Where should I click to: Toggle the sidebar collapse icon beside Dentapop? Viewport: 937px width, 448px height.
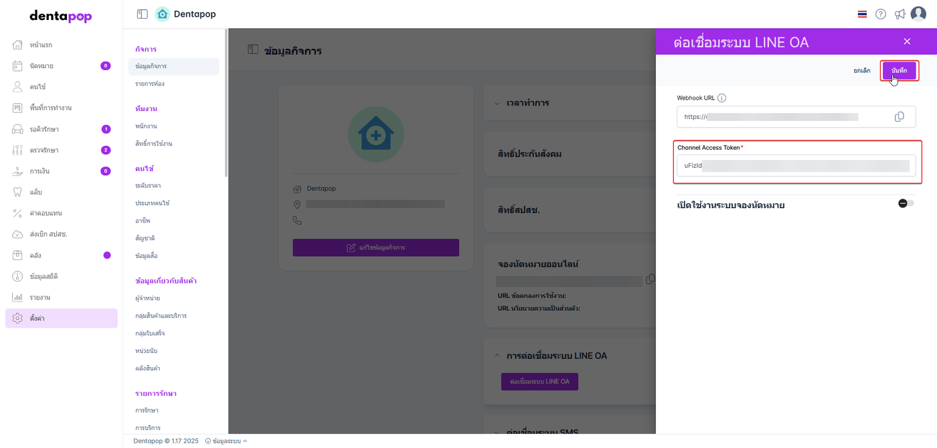(142, 14)
